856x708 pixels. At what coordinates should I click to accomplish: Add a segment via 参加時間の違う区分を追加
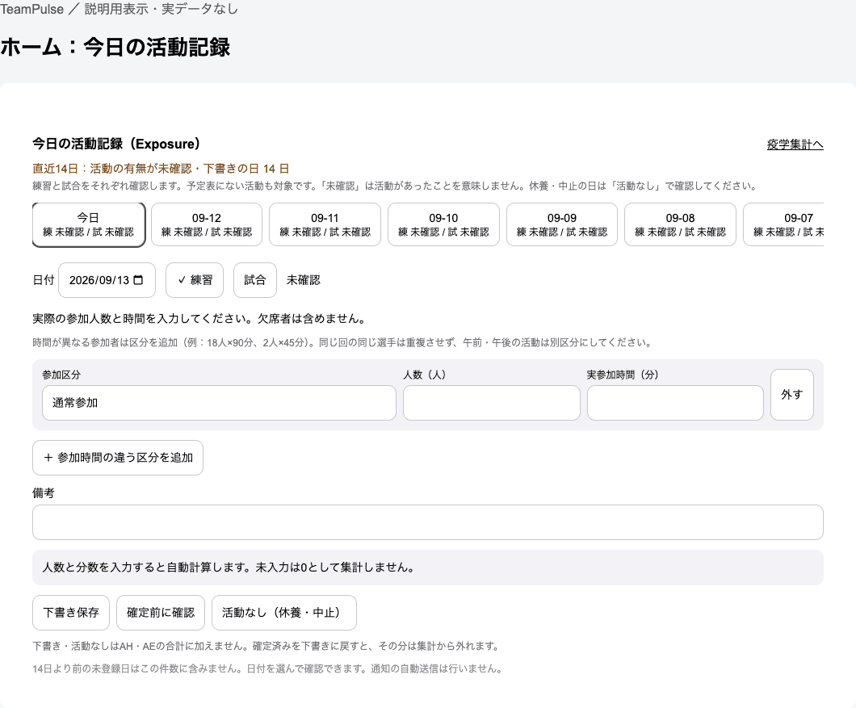point(118,458)
